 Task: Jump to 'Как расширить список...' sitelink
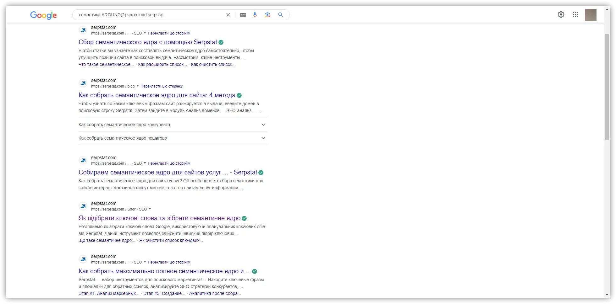162,64
